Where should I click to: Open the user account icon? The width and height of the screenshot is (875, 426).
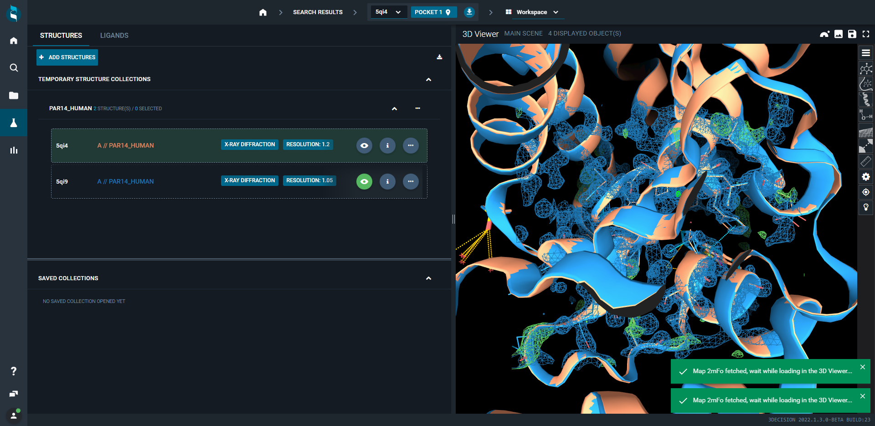pos(14,415)
